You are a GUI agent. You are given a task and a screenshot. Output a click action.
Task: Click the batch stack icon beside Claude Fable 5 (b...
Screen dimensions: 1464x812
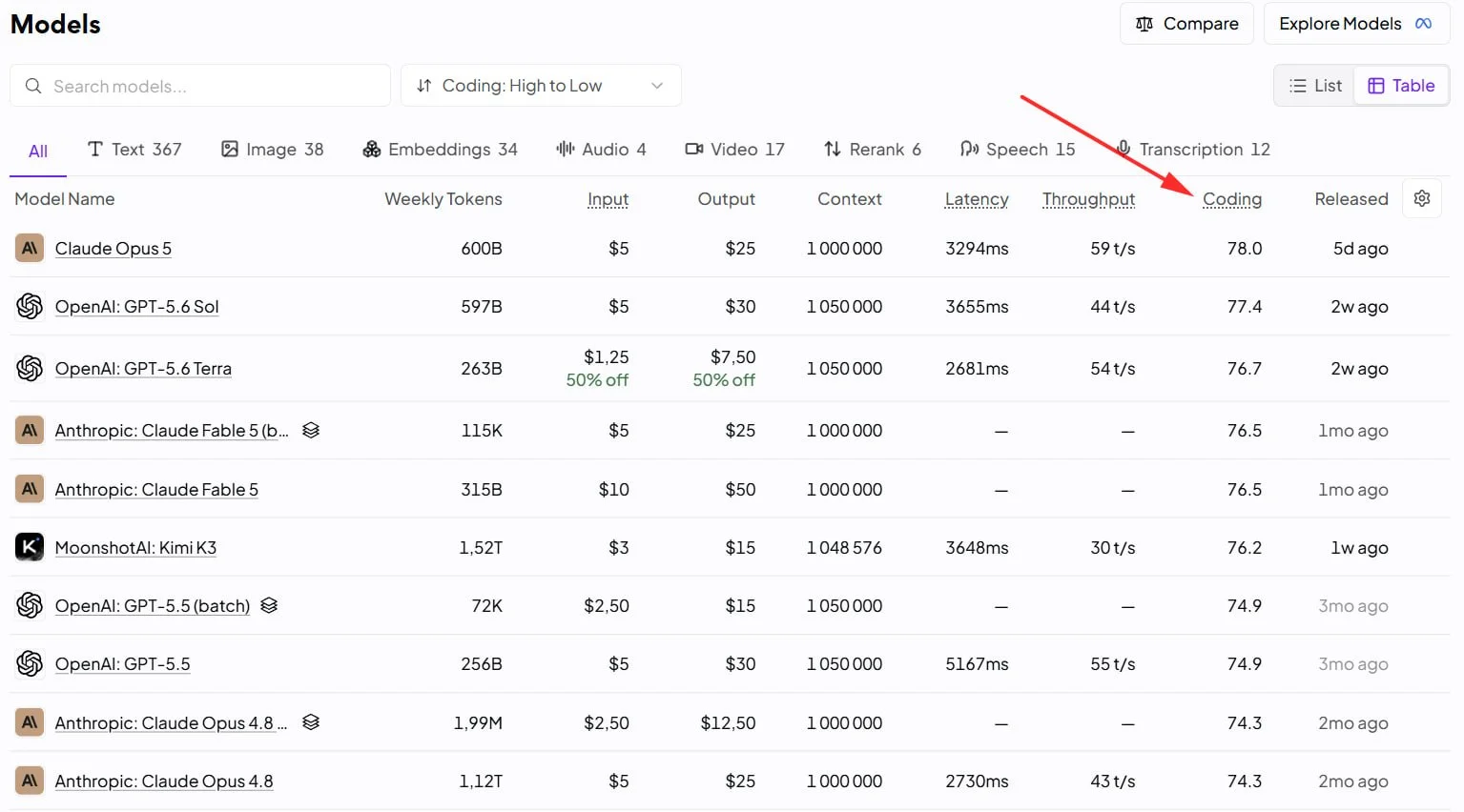(310, 430)
